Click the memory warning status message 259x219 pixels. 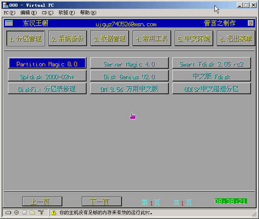[x=106, y=213]
